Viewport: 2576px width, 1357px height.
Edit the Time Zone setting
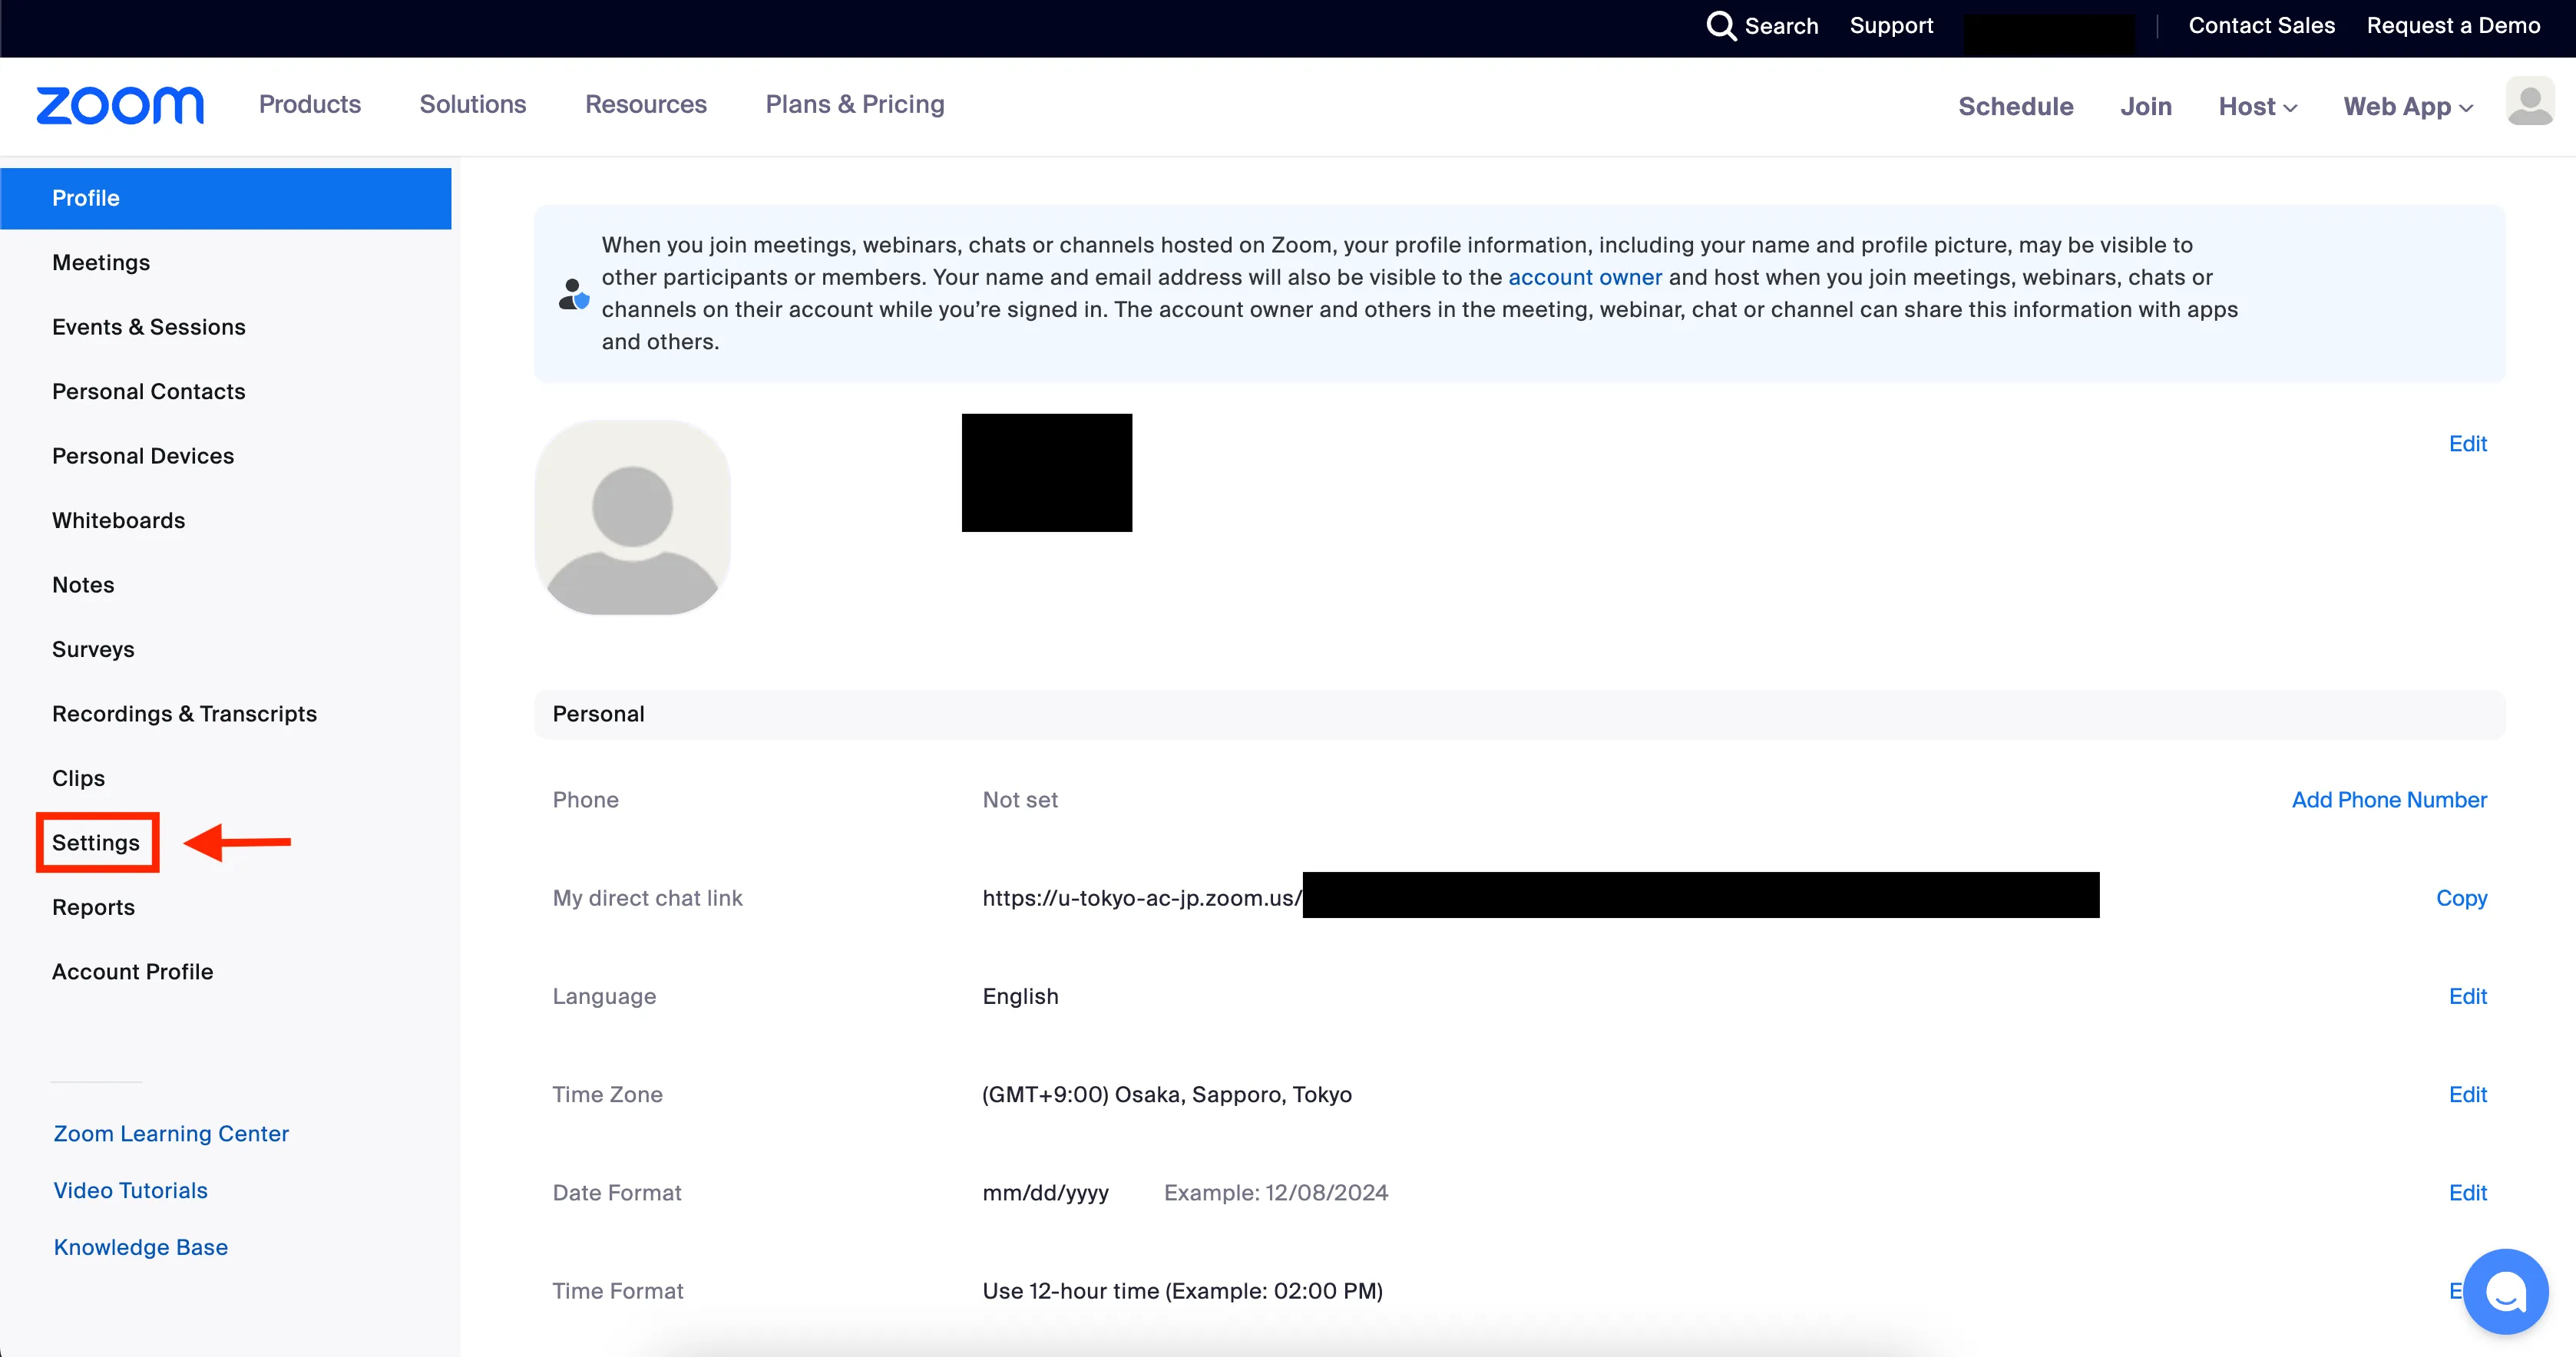pyautogui.click(x=2467, y=1094)
